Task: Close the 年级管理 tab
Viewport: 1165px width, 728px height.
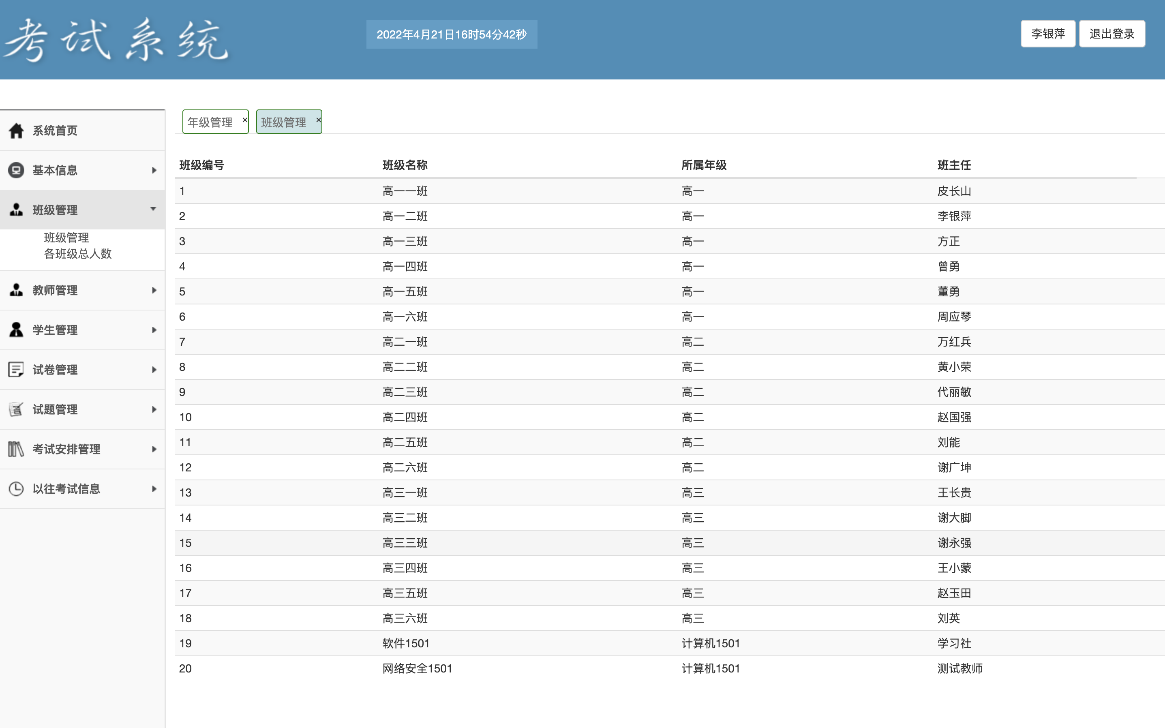Action: 244,120
